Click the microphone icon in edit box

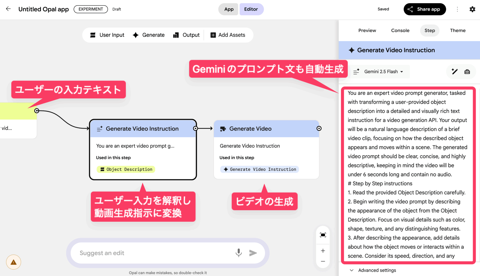(238, 253)
